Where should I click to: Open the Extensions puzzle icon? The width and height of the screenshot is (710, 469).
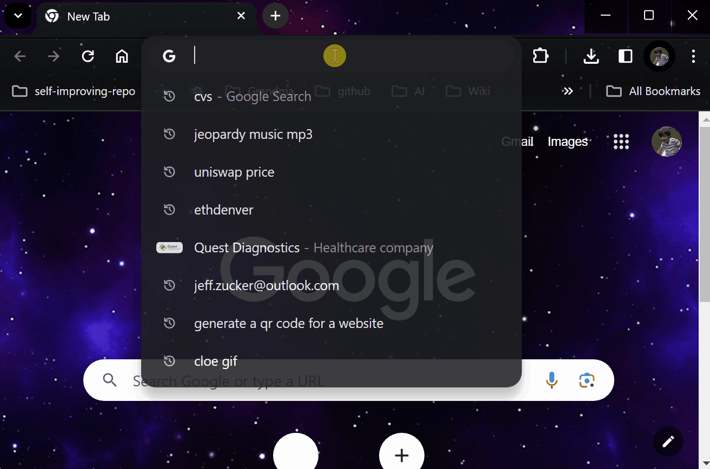[541, 56]
